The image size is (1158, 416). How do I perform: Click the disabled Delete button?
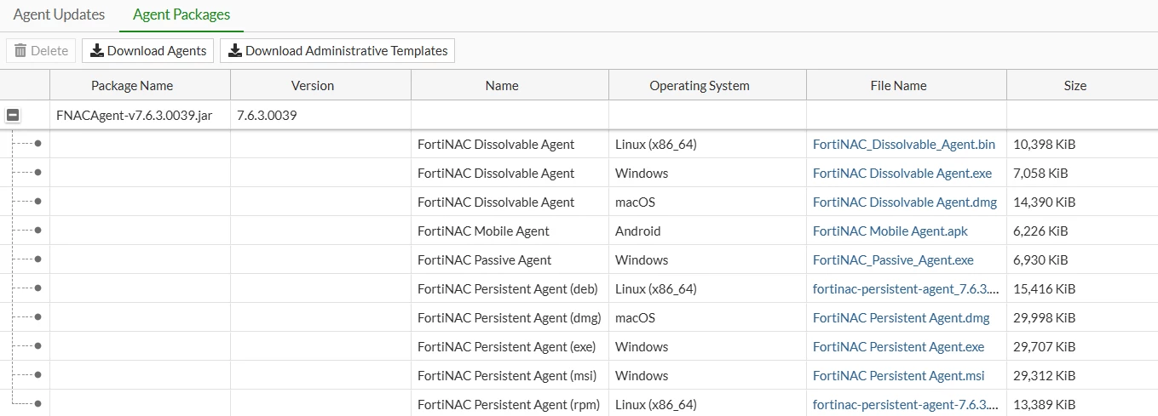[x=41, y=50]
